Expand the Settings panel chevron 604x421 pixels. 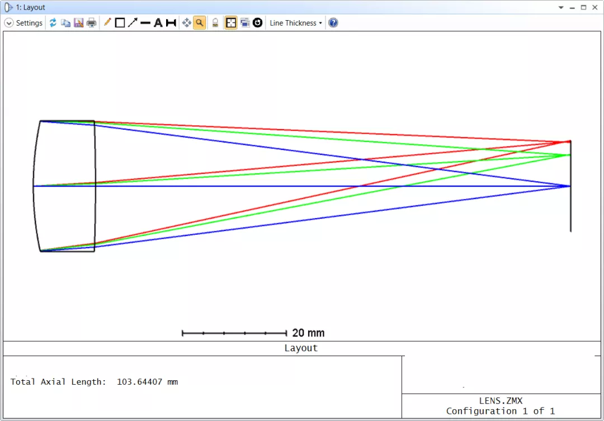[x=9, y=23]
